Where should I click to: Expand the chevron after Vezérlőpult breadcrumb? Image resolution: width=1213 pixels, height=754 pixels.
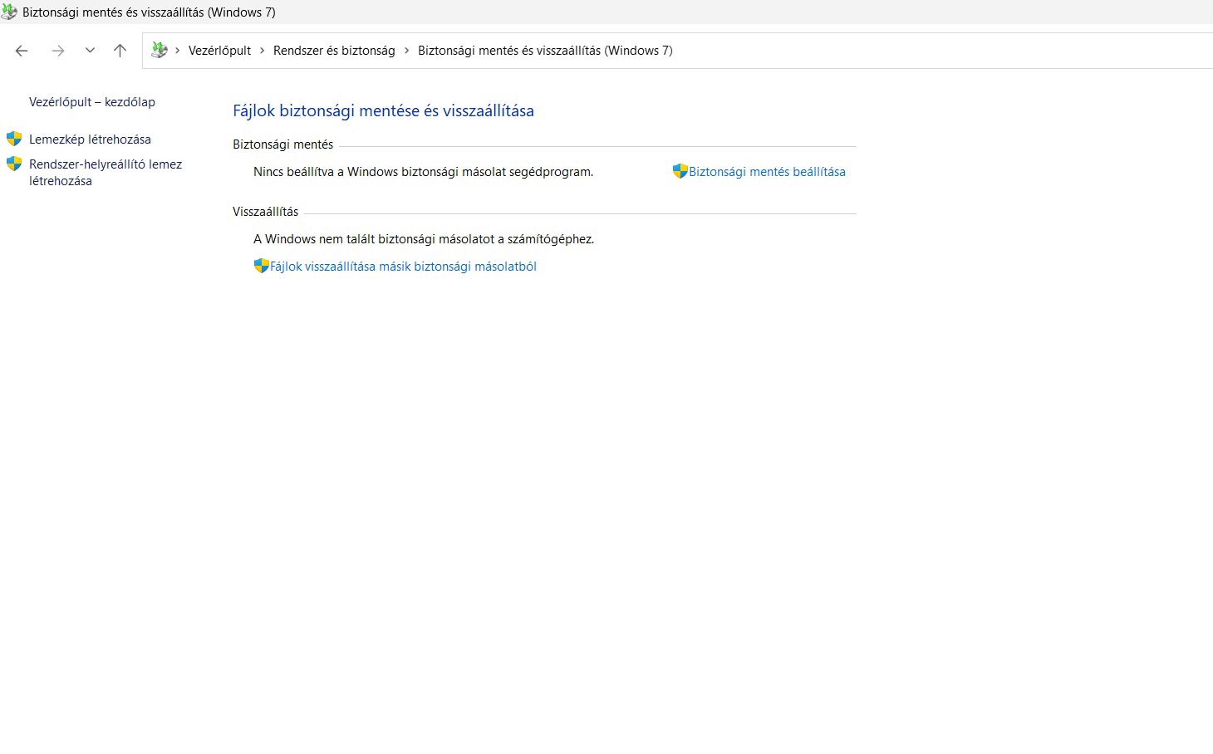263,51
